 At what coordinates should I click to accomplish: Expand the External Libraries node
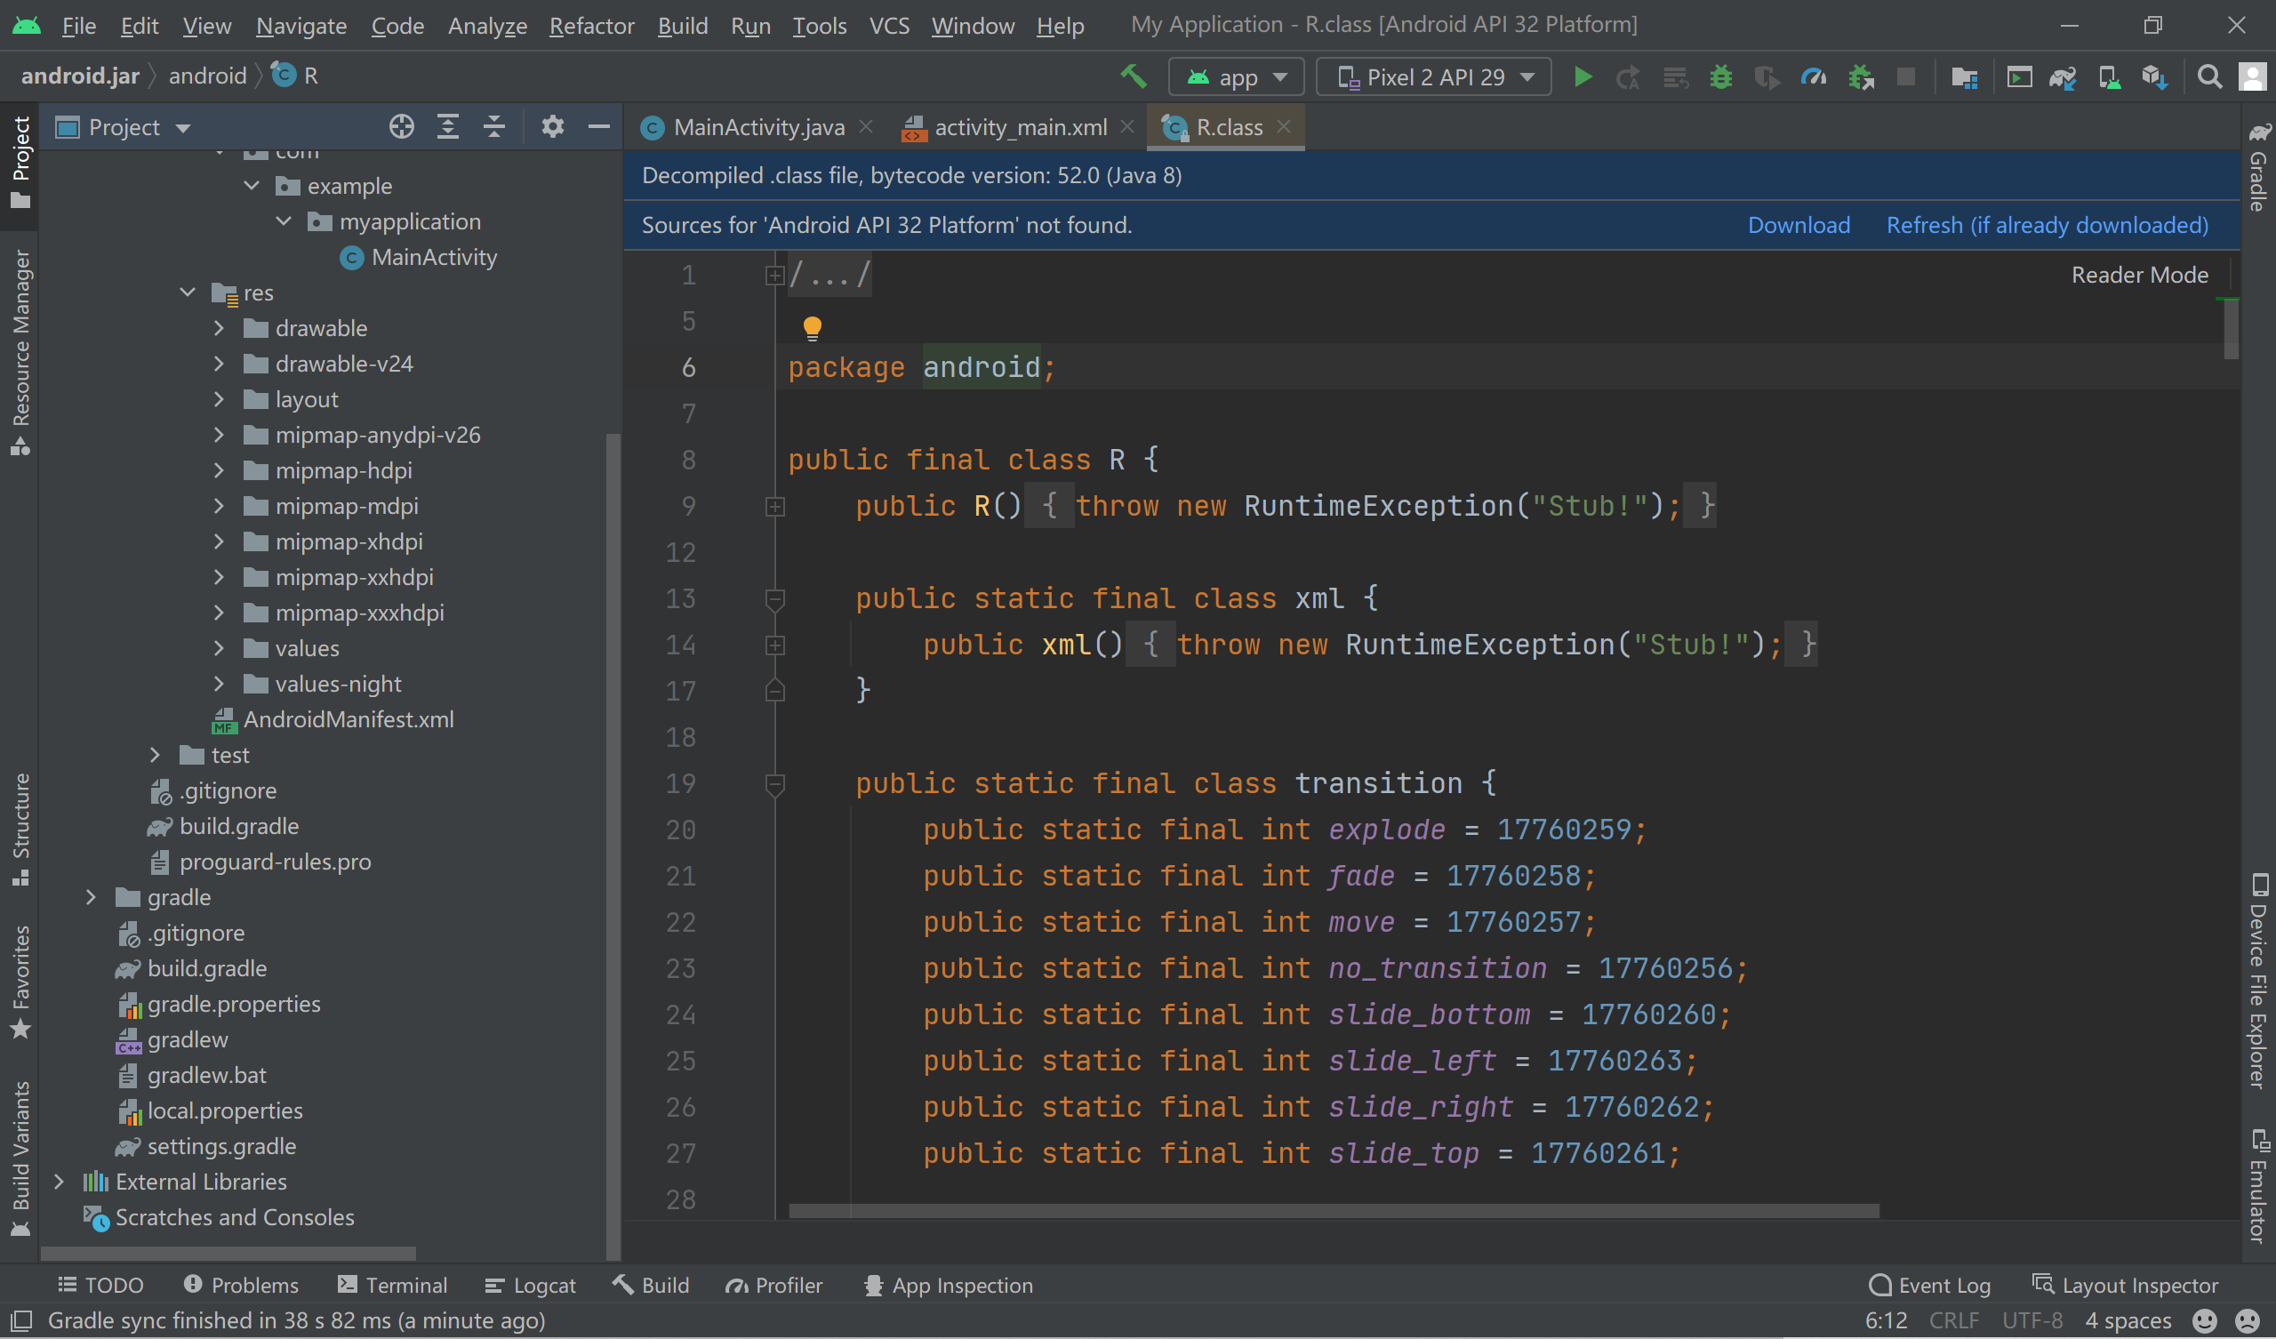tap(59, 1181)
